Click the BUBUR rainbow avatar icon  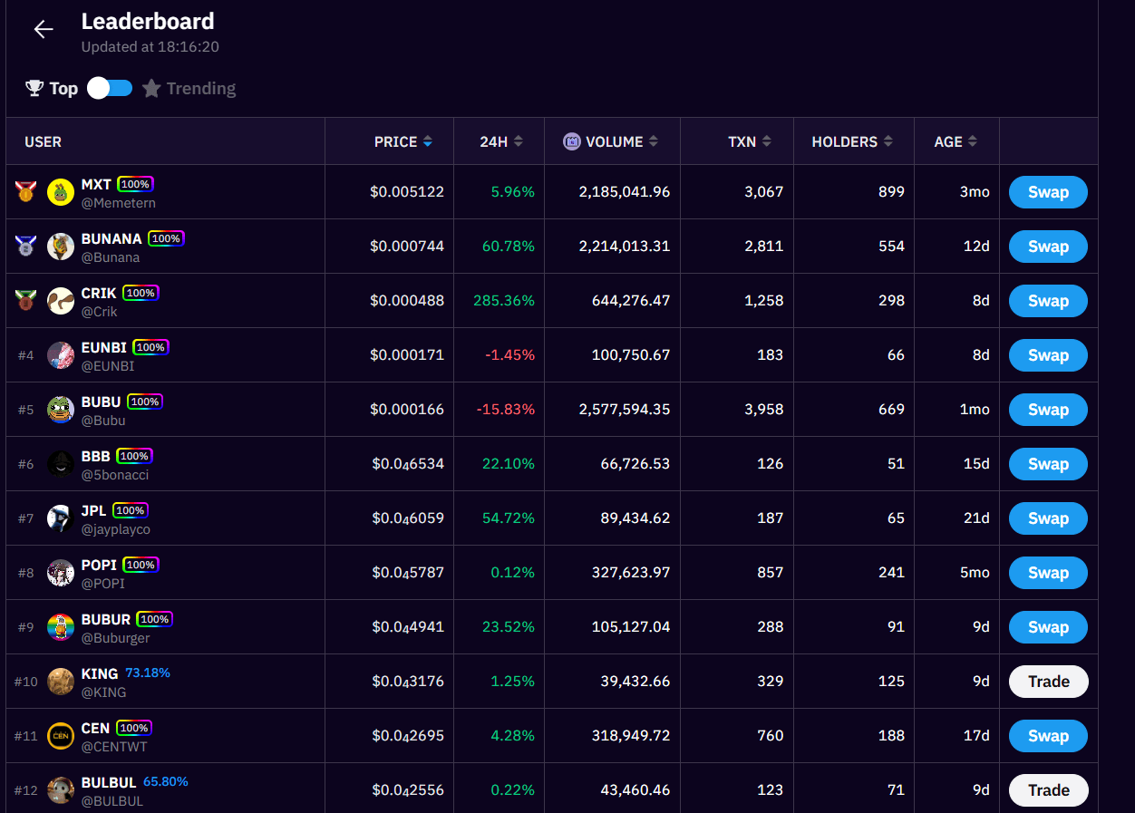tap(61, 627)
